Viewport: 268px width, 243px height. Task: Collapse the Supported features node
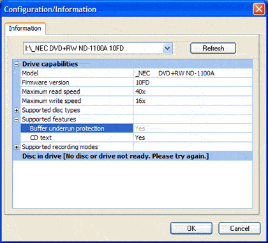point(17,120)
